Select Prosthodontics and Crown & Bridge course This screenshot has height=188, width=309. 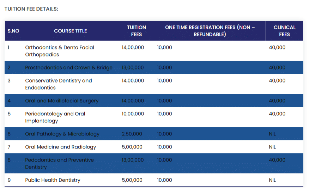[69, 68]
